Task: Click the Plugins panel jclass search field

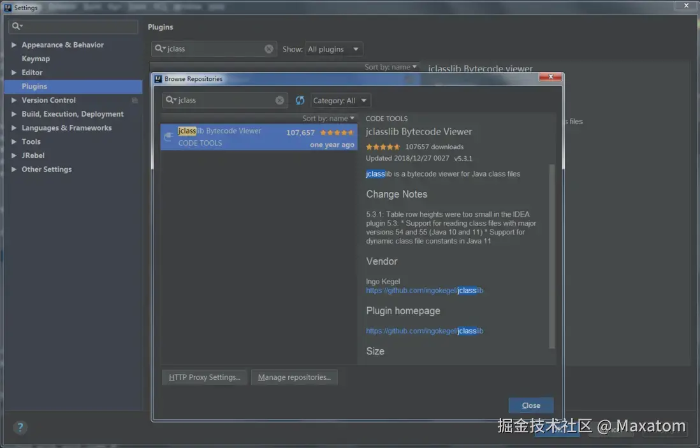Action: point(214,49)
